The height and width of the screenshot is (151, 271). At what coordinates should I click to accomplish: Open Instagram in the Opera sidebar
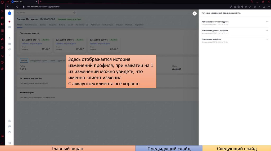[2, 31]
